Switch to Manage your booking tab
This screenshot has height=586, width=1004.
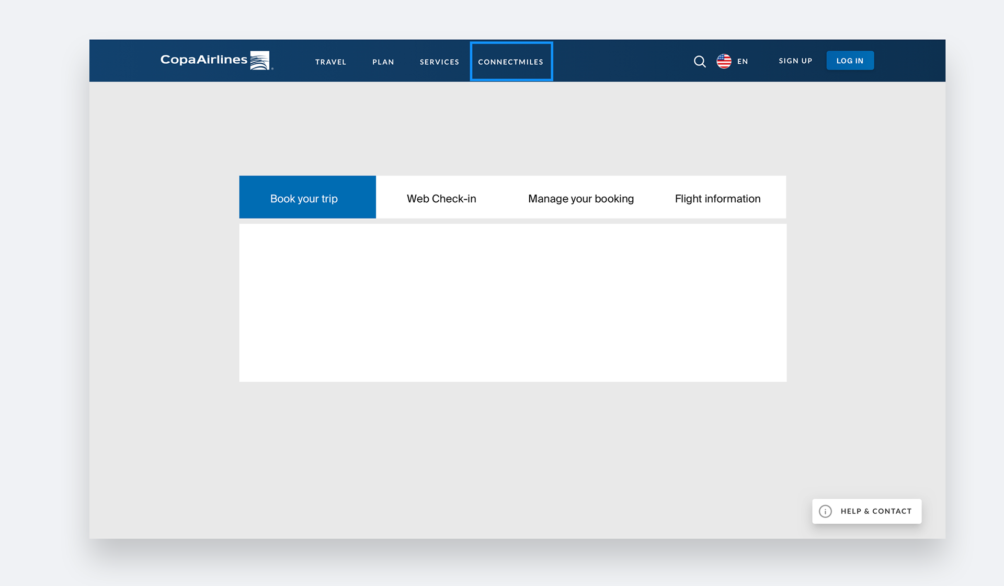(x=581, y=199)
